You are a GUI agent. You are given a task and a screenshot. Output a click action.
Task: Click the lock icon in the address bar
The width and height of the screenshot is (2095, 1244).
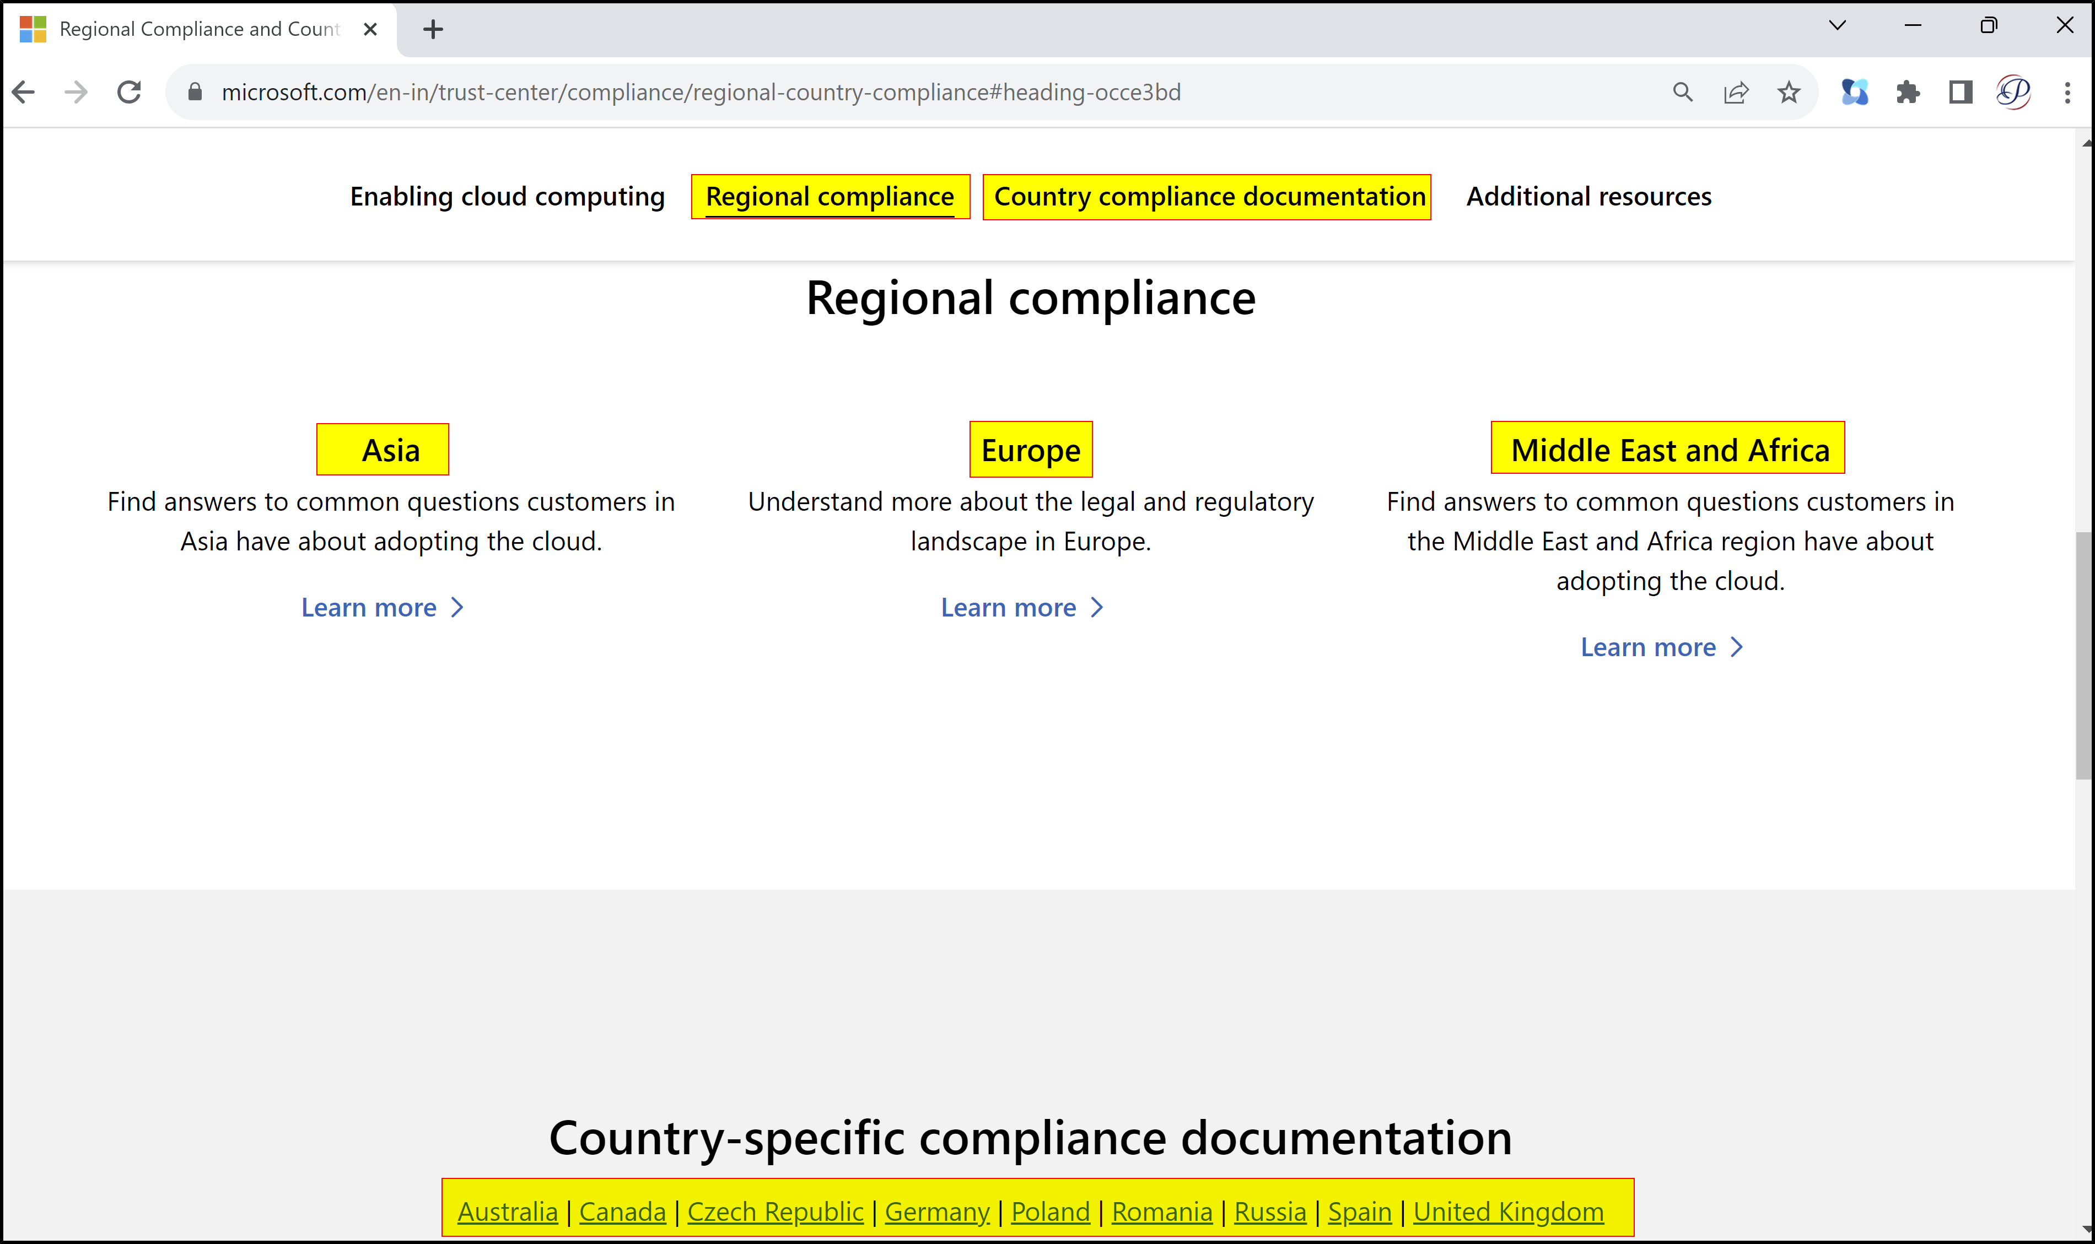click(195, 92)
